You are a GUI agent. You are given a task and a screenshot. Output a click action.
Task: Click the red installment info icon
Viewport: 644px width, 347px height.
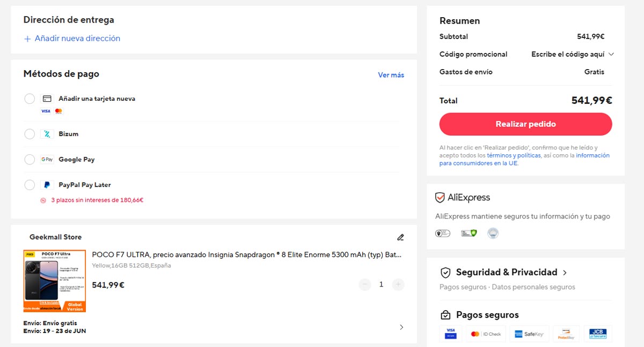pos(43,200)
